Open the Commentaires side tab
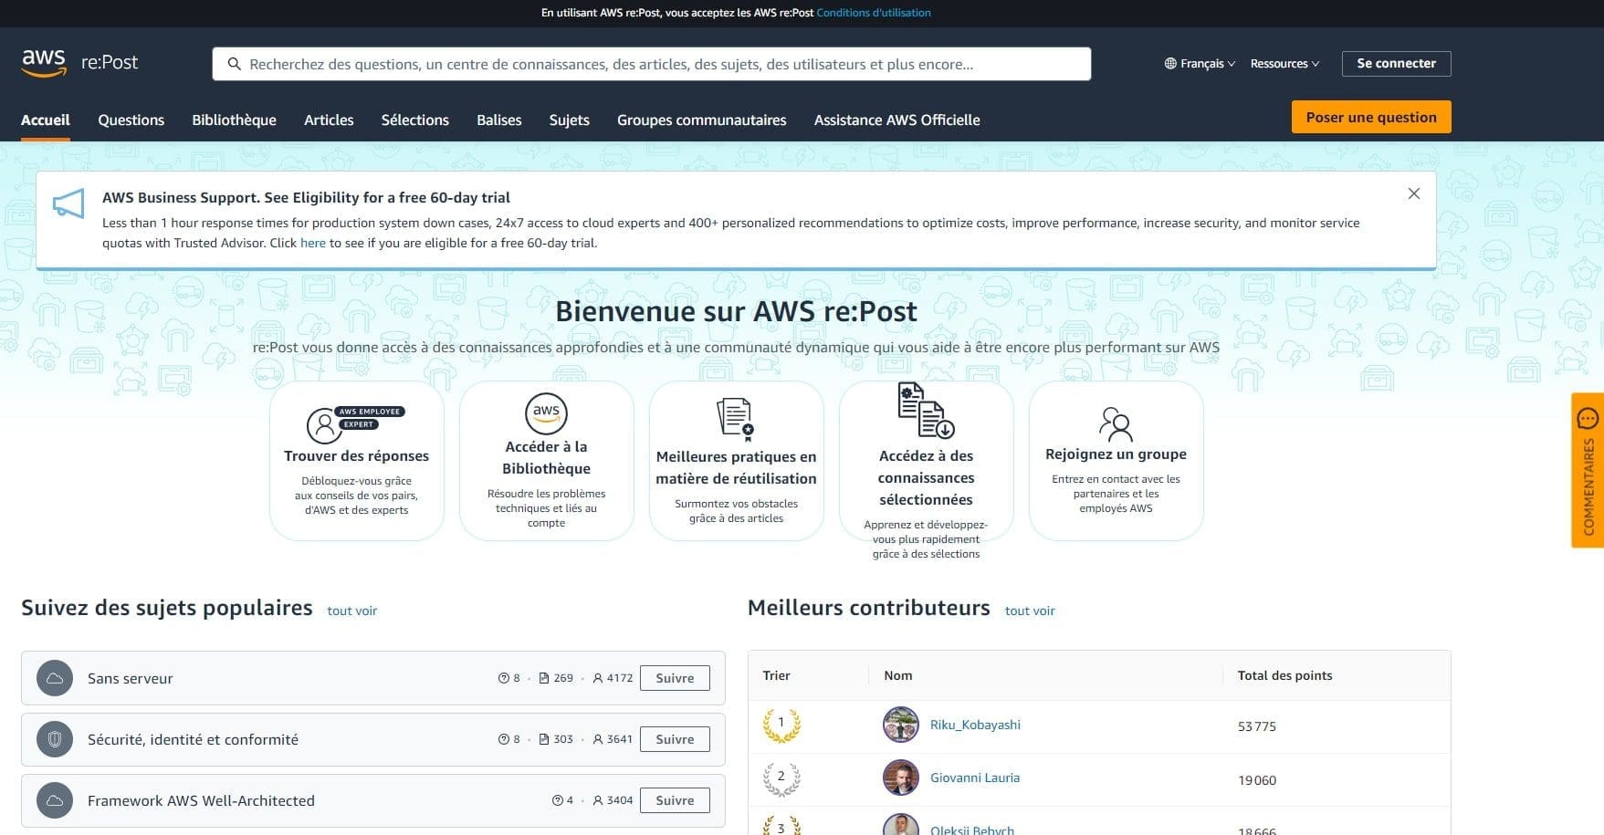Screen dimensions: 1604x835 coord(1588,470)
